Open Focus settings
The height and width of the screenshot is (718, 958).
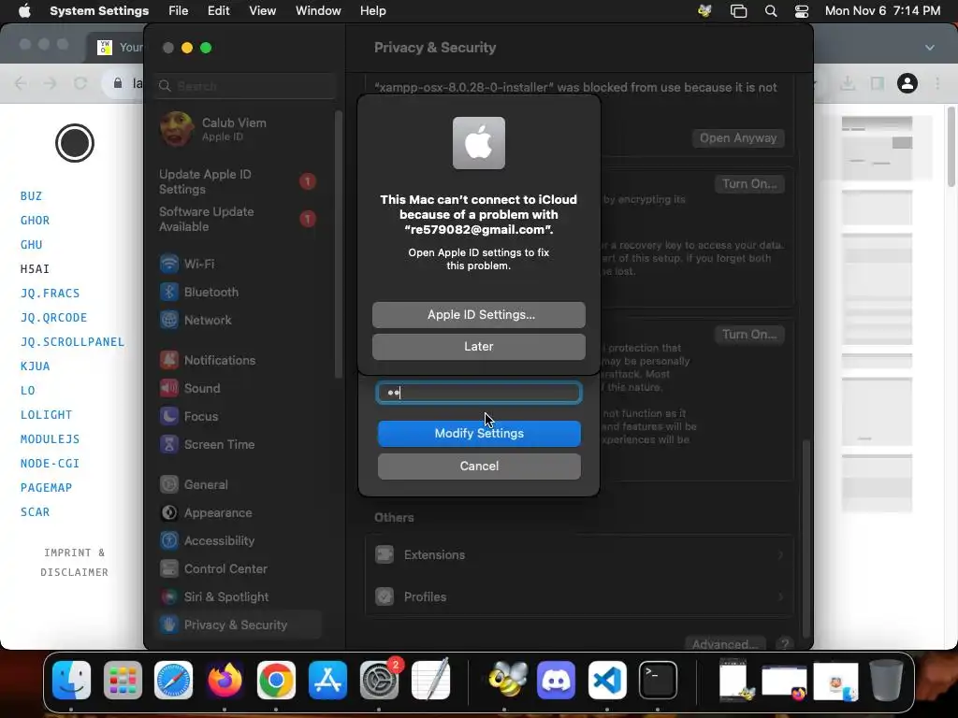pyautogui.click(x=201, y=416)
